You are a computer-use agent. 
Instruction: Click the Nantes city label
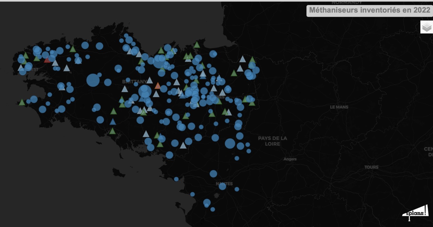[224, 184]
